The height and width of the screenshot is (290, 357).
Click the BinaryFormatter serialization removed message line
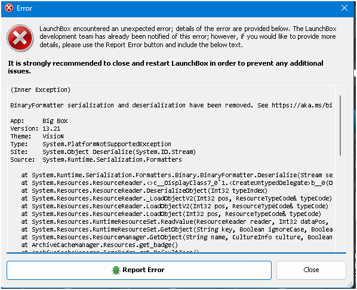pos(171,105)
